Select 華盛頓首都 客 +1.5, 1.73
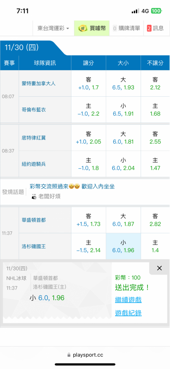Viewport: 170px width, 369px height. pyautogui.click(x=89, y=220)
